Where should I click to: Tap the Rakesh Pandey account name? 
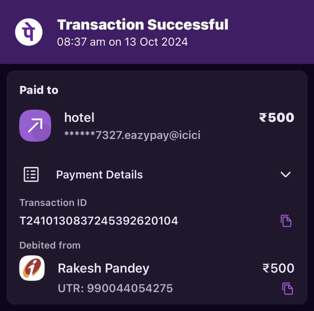[104, 268]
